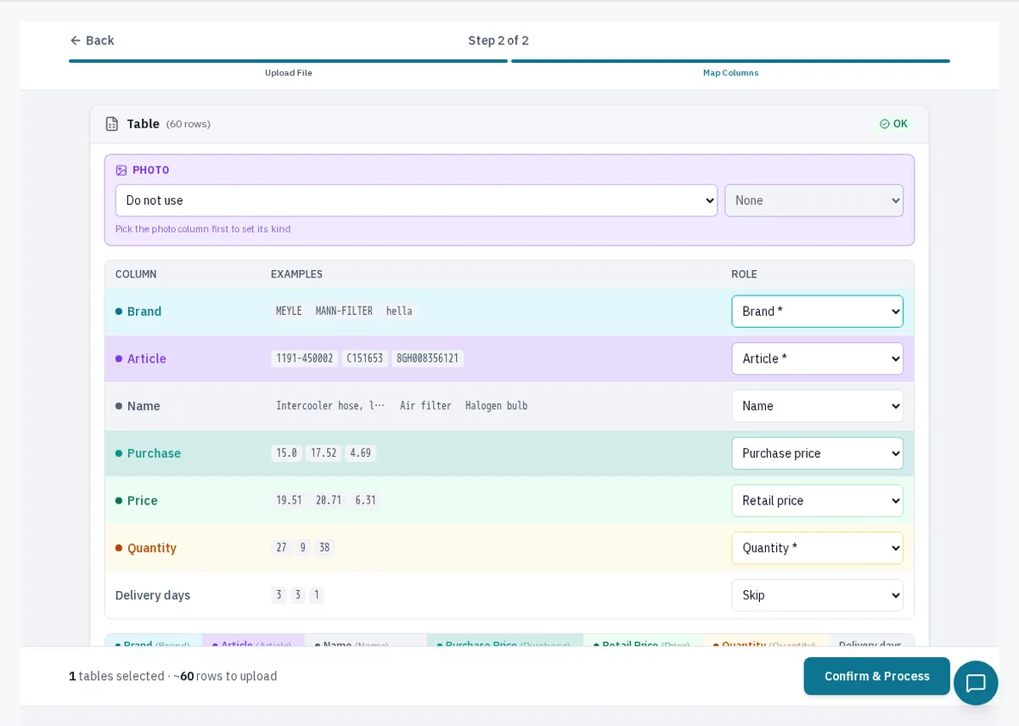The width and height of the screenshot is (1019, 726).
Task: Click the 'Intercooler hose' example
Action: click(x=331, y=406)
